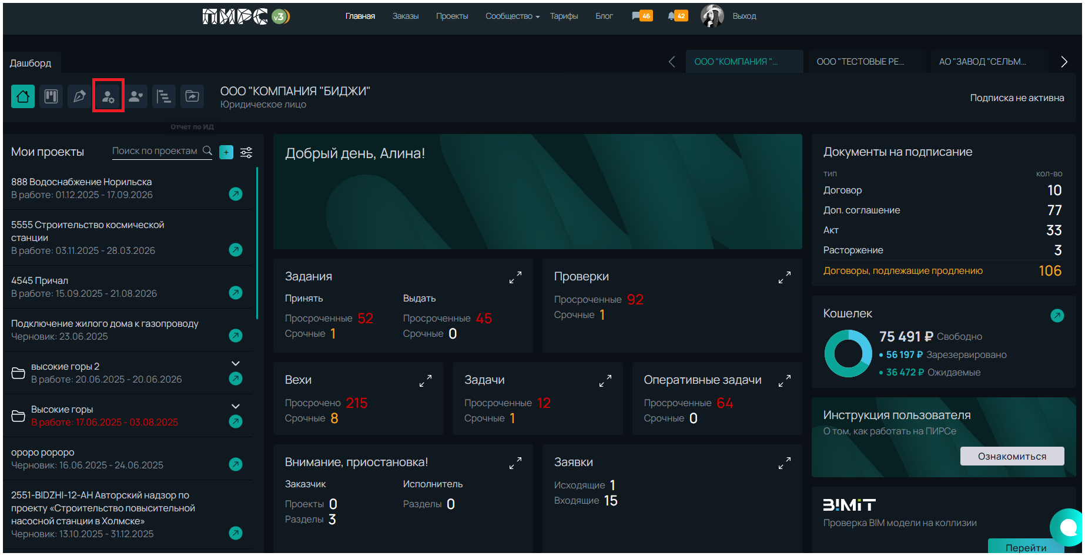The height and width of the screenshot is (556, 1085).
Task: Open chat messages icon with badge 46
Action: point(641,16)
